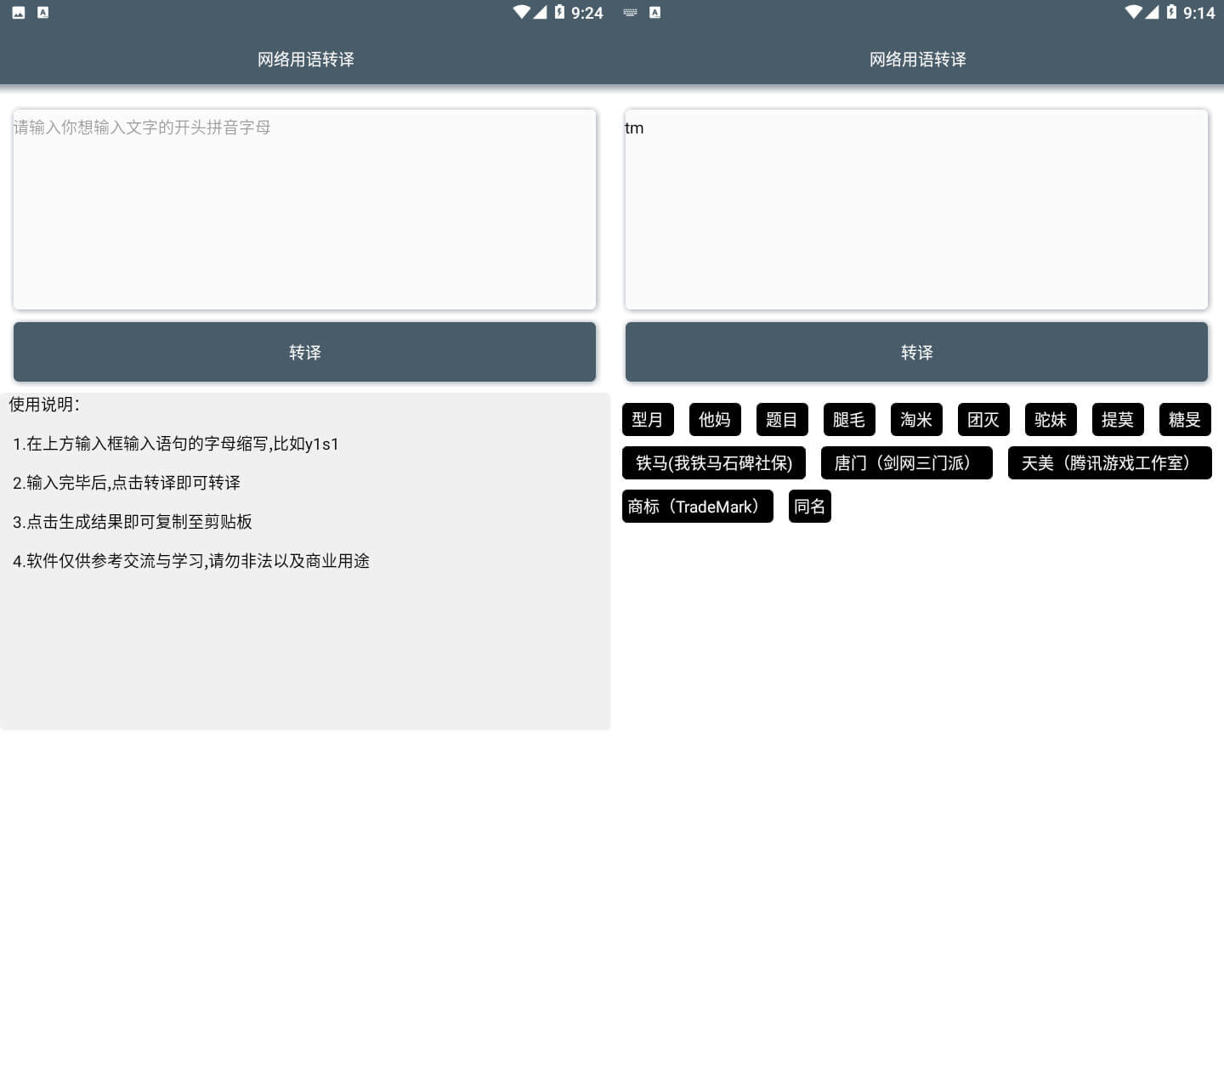Select the 唐门（剑网三门派）result
Viewport: 1224px width, 1088px height.
click(906, 463)
